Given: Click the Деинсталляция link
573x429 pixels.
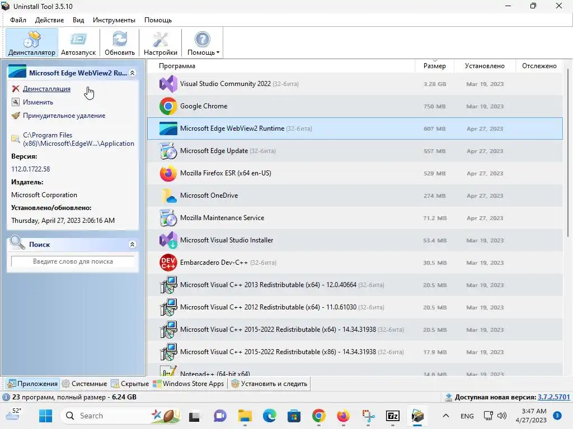Looking at the screenshot, I should point(46,89).
